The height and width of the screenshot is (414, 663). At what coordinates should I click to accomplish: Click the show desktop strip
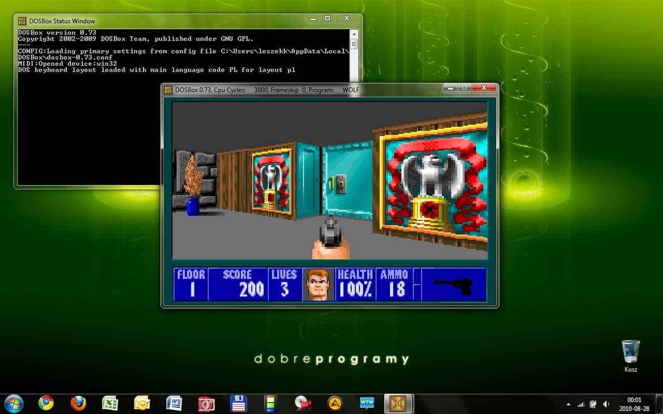(659, 404)
